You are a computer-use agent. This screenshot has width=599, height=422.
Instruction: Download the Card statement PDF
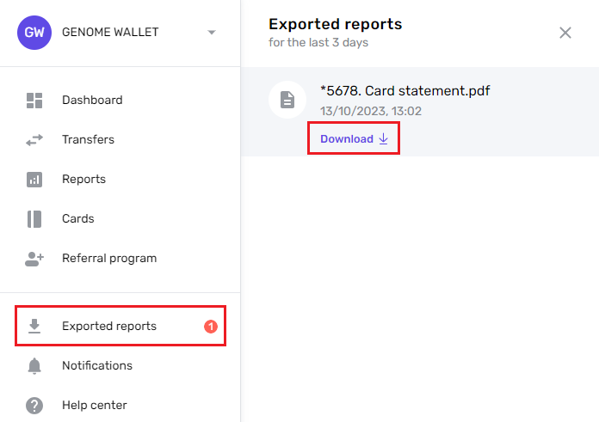tap(354, 139)
